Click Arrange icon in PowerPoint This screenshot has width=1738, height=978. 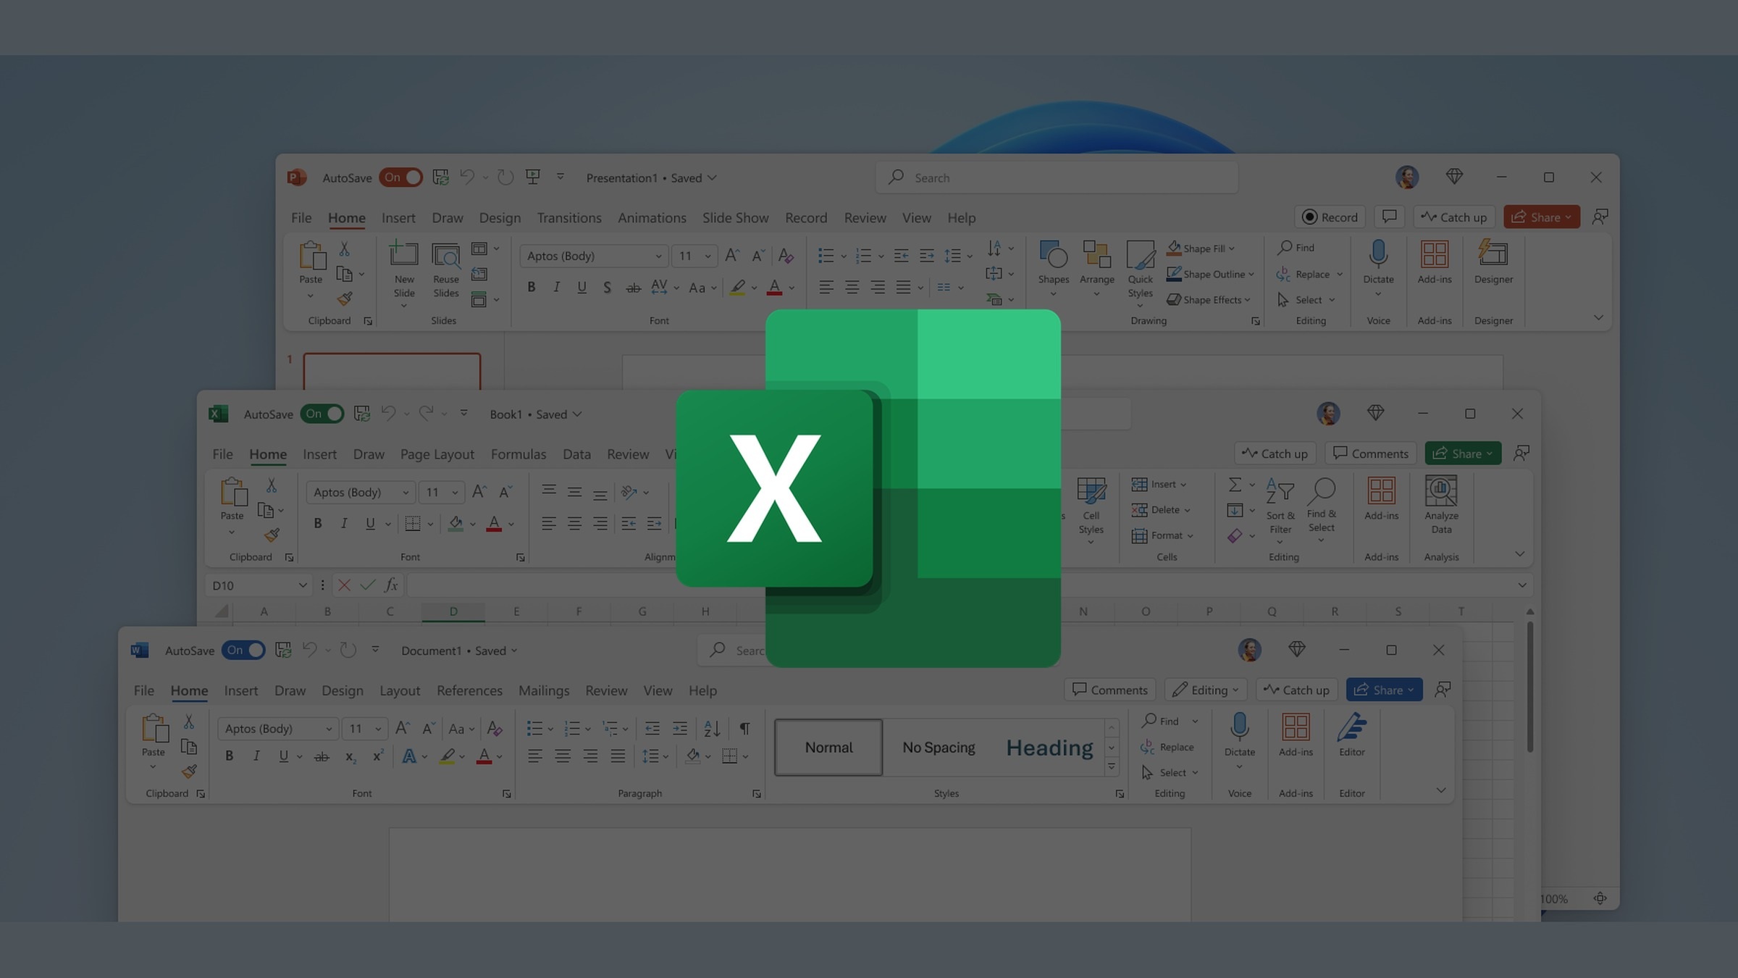1096,255
